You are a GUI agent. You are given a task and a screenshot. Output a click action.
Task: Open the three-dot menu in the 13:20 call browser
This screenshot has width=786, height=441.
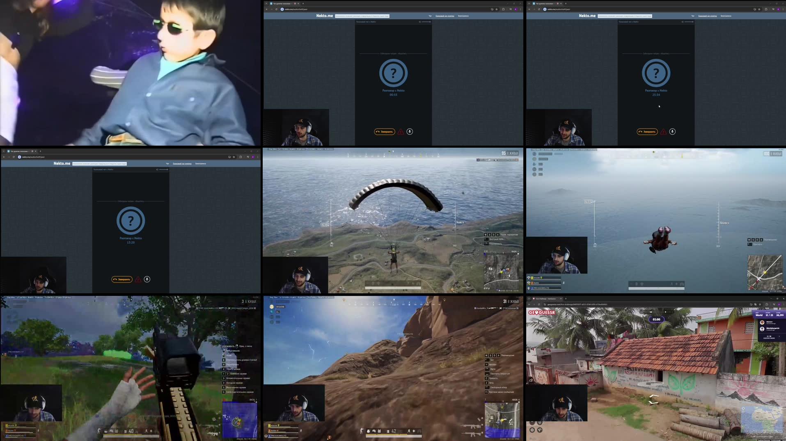258,157
